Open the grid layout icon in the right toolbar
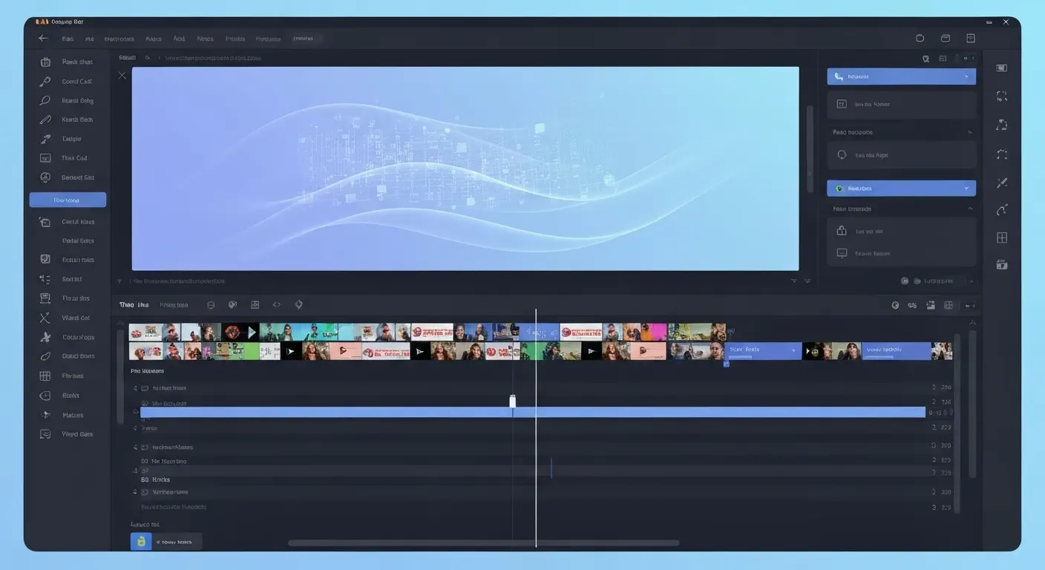 pos(1002,237)
